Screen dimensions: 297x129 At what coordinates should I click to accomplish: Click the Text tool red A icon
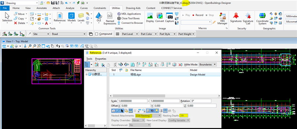46,23
